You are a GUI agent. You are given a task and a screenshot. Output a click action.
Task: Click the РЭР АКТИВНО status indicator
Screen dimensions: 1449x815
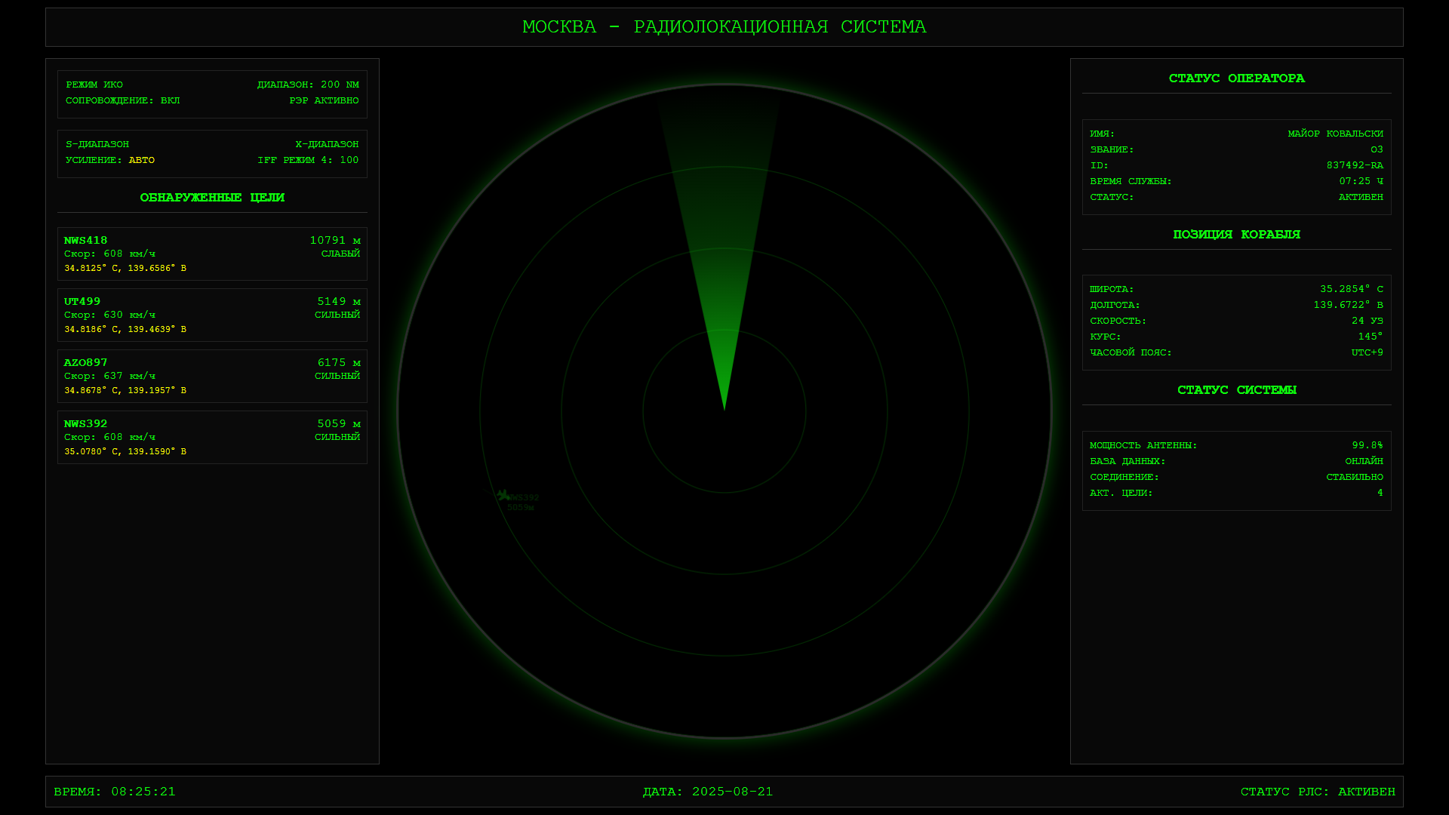click(x=322, y=100)
